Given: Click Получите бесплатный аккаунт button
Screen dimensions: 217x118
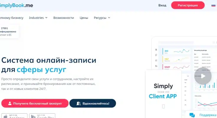Looking at the screenshot, I should coord(35,103).
